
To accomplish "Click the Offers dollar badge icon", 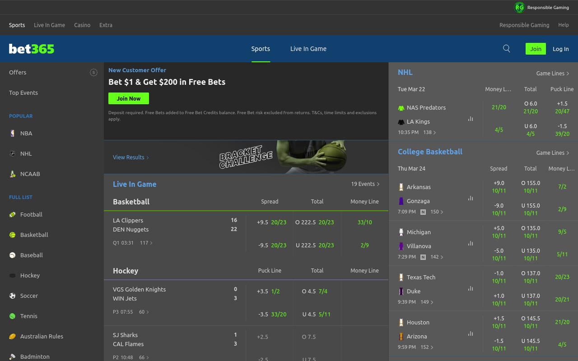I will coord(93,72).
